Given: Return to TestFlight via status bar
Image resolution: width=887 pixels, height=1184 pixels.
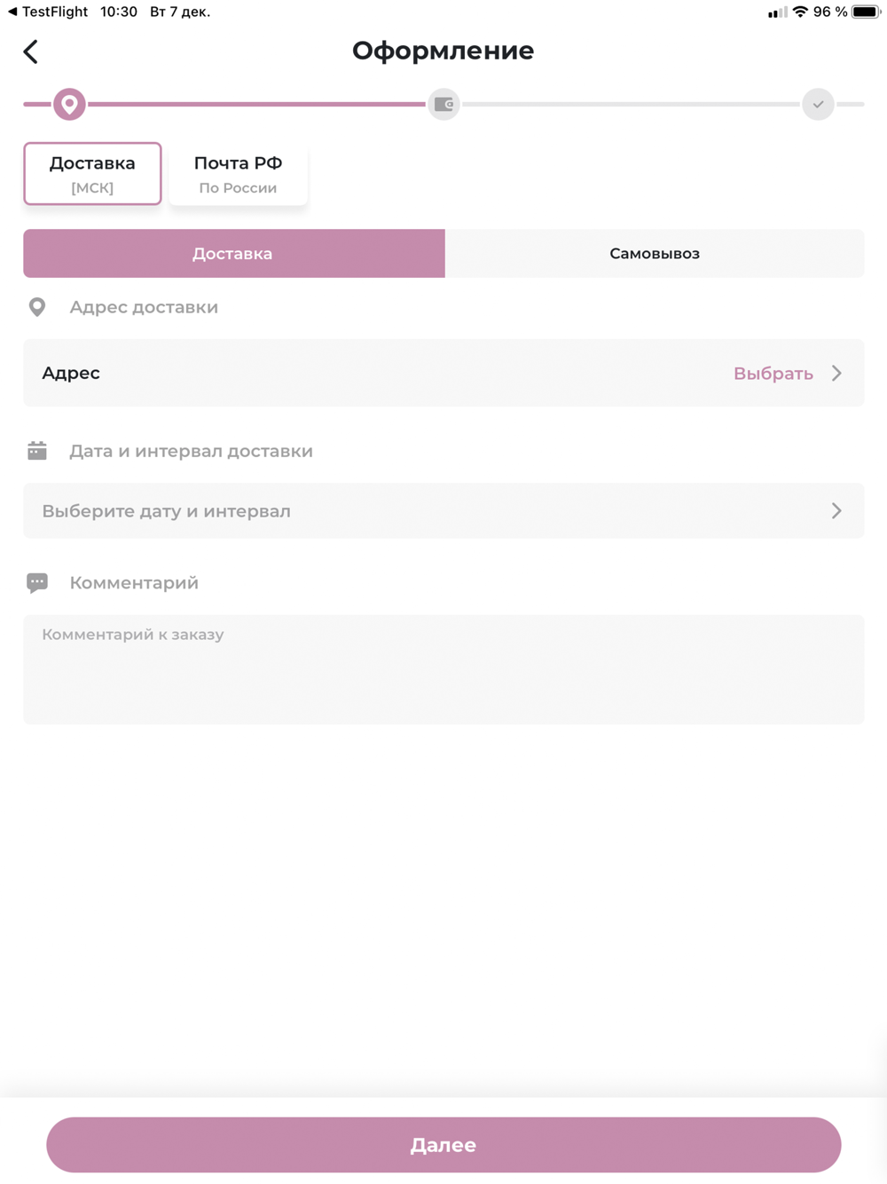Looking at the screenshot, I should (x=48, y=12).
